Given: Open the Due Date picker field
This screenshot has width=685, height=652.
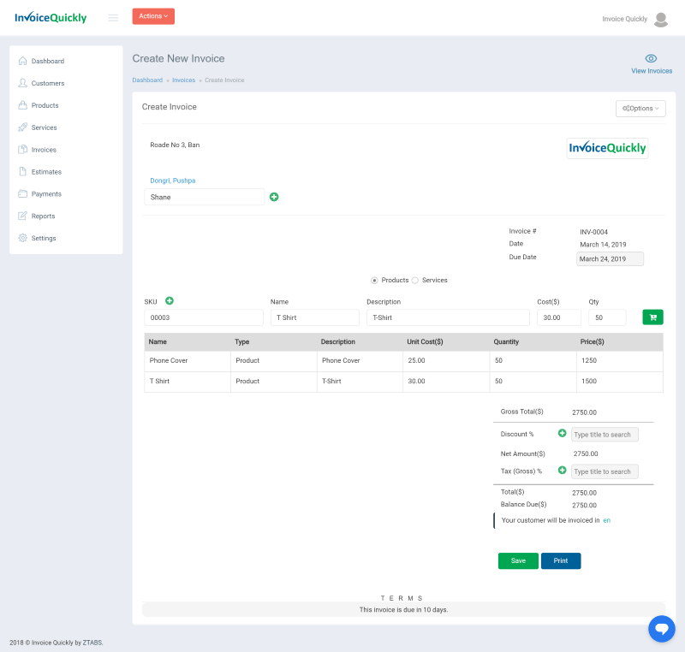Looking at the screenshot, I should [610, 258].
